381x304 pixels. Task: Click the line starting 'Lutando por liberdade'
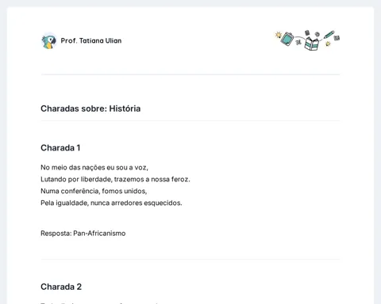115,179
